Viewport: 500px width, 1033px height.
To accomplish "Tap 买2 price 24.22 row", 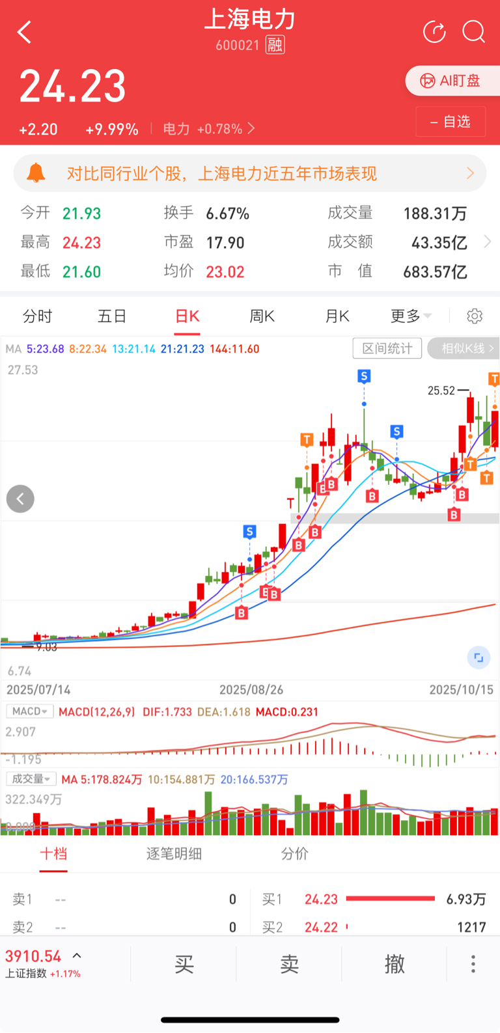I will pyautogui.click(x=374, y=927).
